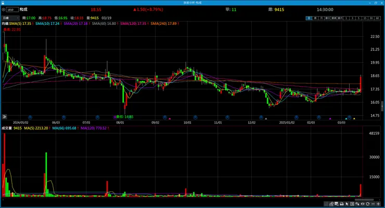Click the cyan triangle marker near 03/03
Viewport: 385px width, 208px height.
[346, 118]
